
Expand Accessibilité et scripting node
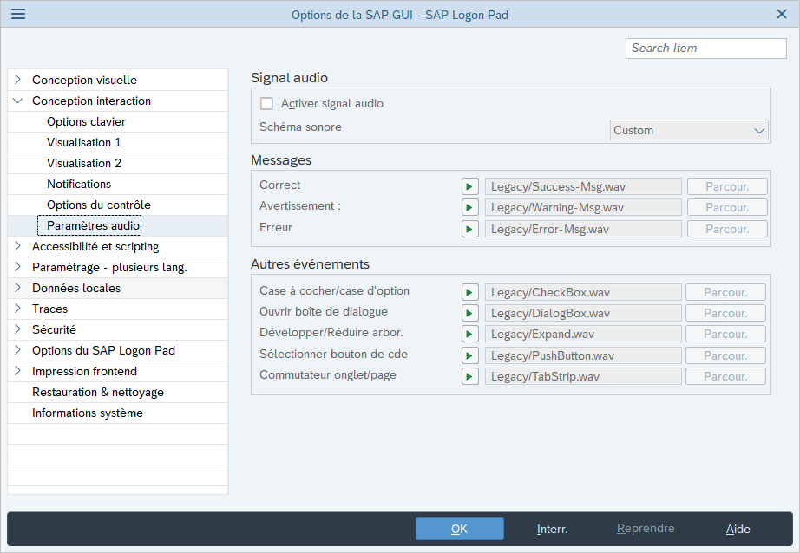[18, 246]
